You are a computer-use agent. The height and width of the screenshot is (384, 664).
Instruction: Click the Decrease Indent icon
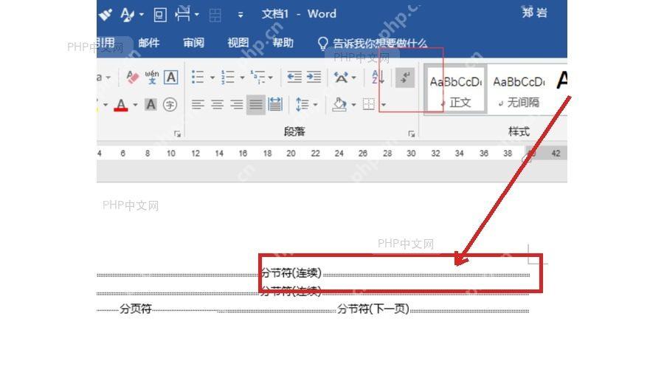pyautogui.click(x=294, y=77)
